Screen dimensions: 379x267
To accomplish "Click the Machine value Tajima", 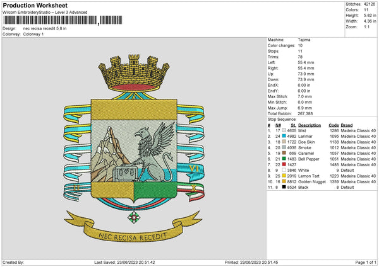I will point(304,40).
